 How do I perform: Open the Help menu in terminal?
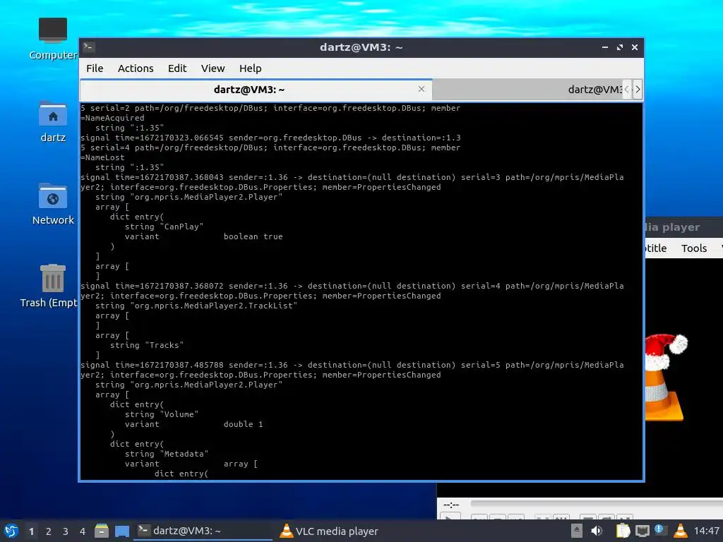tap(251, 68)
